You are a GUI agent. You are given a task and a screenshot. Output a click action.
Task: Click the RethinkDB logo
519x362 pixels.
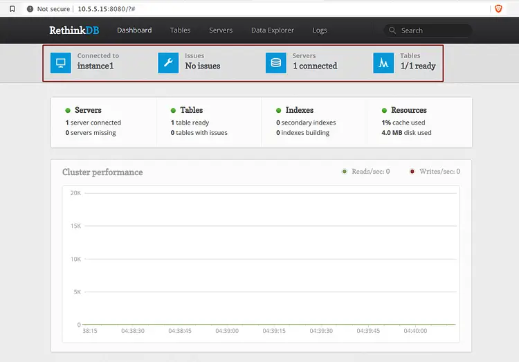point(74,30)
